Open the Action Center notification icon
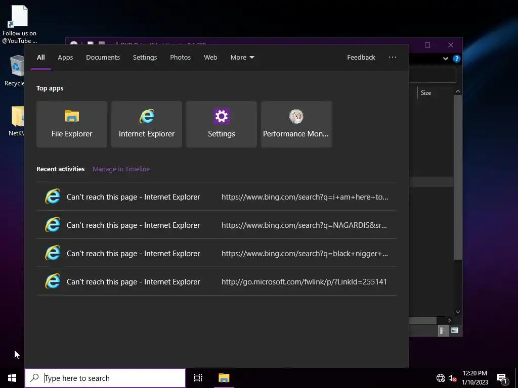This screenshot has width=518, height=388. 502,378
